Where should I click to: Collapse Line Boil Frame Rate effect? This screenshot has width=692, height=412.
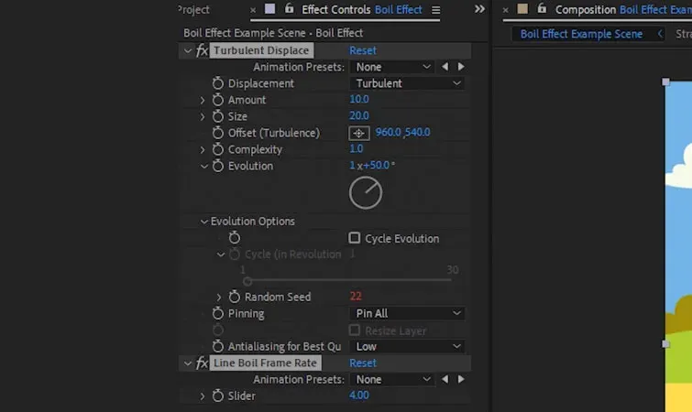pyautogui.click(x=188, y=363)
